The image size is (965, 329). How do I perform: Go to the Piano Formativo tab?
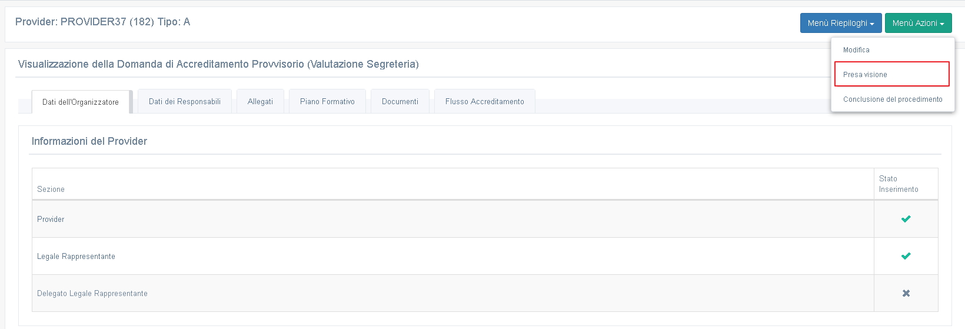coord(327,101)
